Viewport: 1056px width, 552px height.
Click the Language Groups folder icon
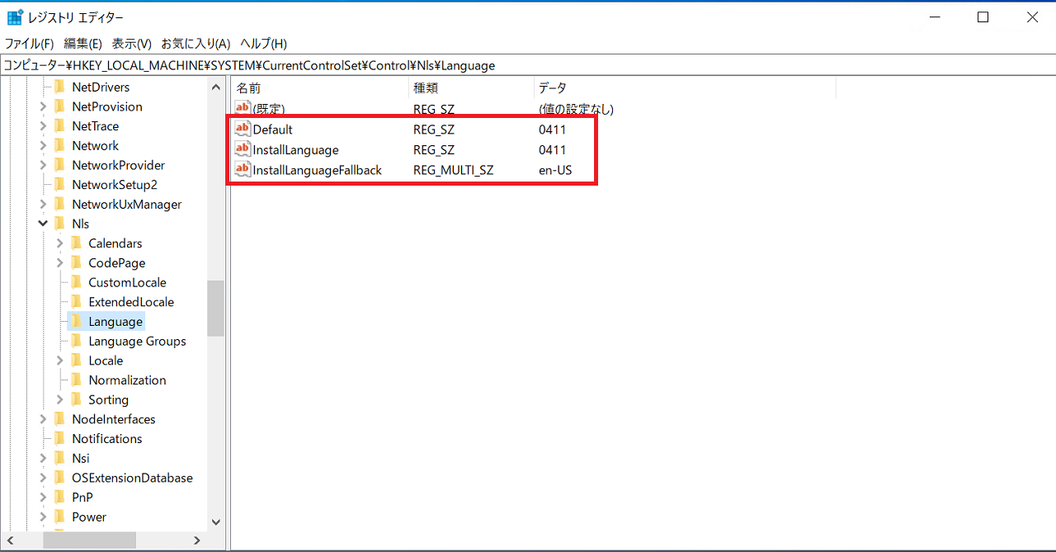[x=76, y=341]
